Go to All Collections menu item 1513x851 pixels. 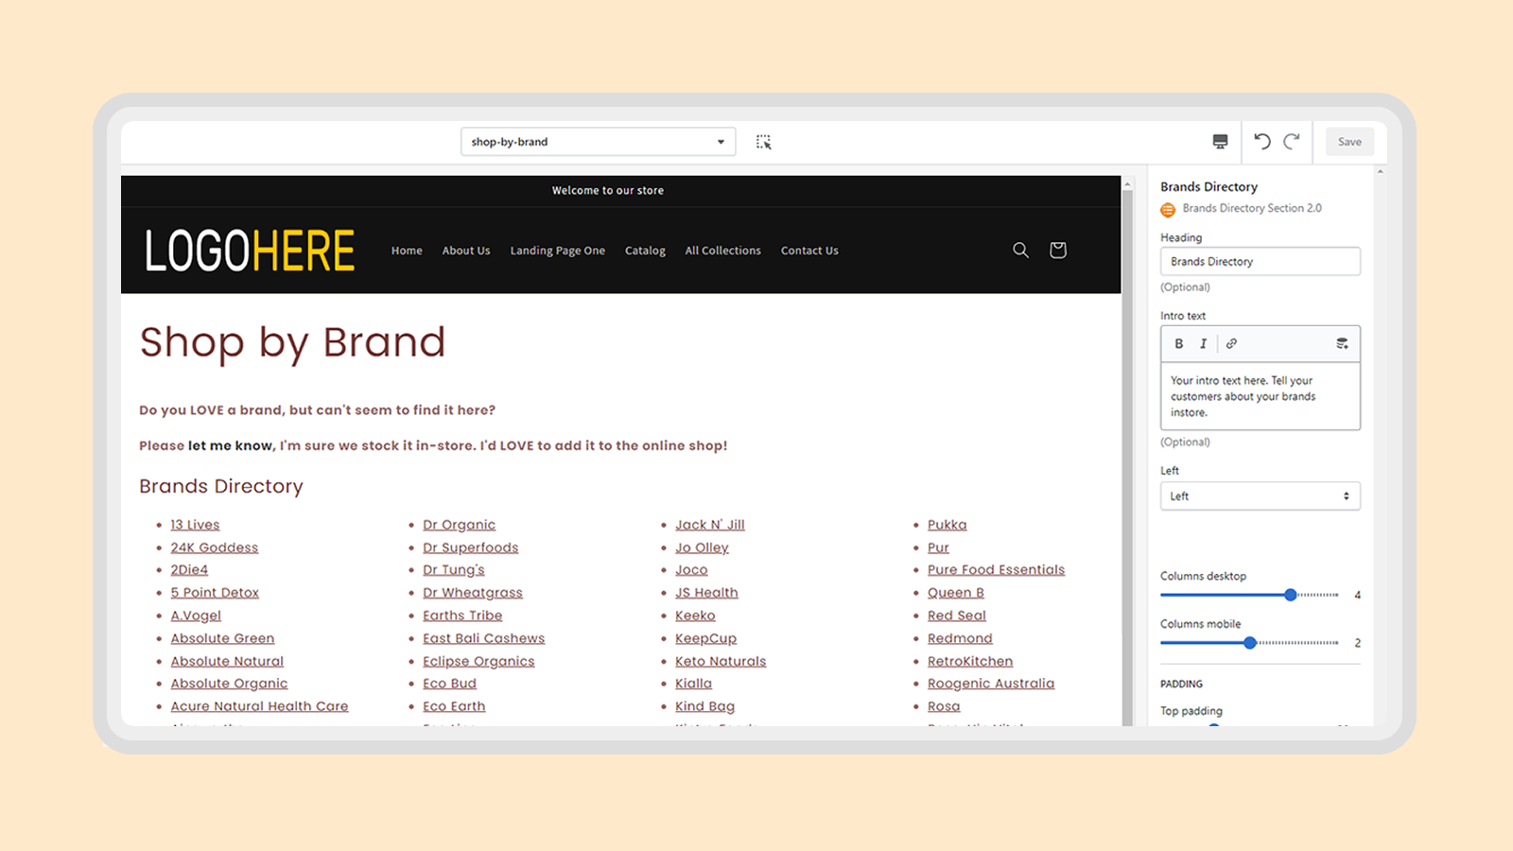pos(722,251)
